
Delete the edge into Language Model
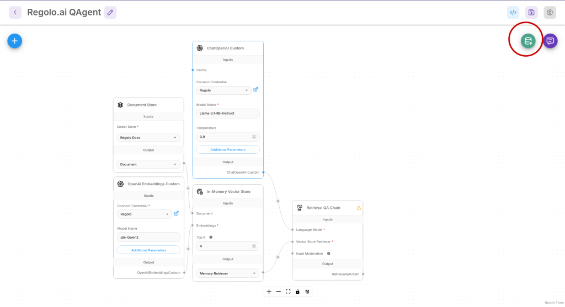[278, 201]
